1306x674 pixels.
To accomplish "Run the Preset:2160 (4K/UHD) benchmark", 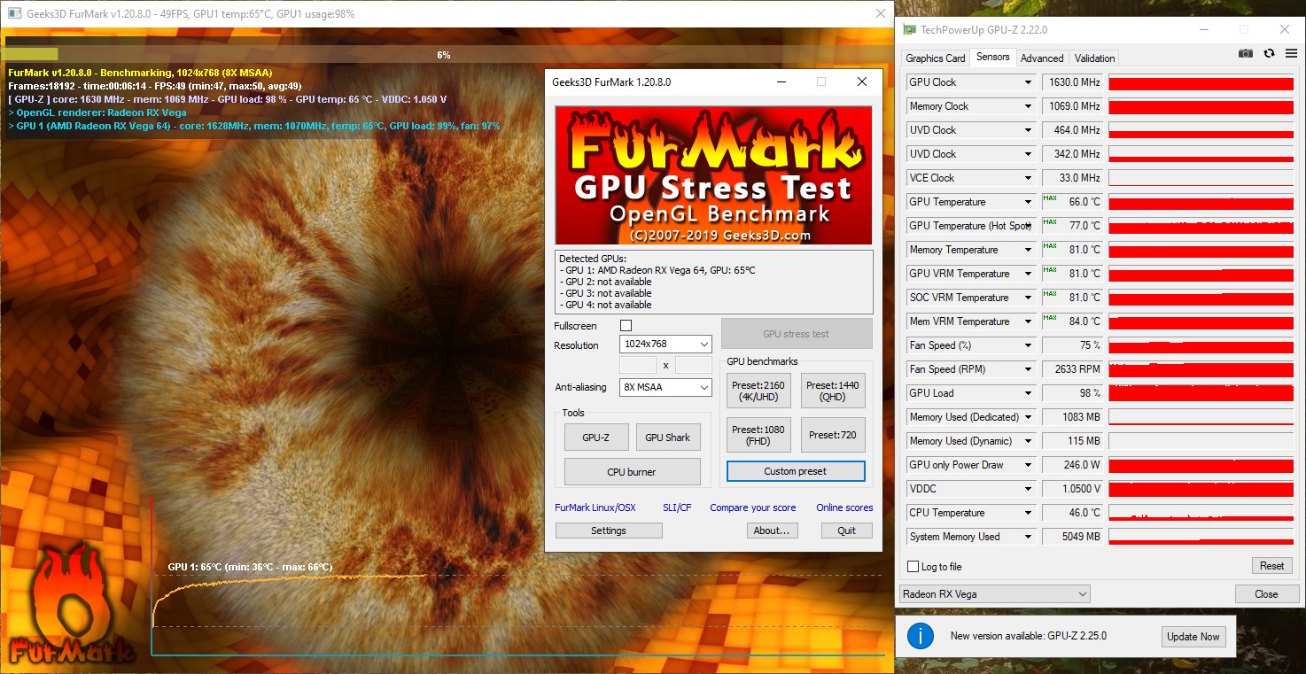I will [758, 391].
